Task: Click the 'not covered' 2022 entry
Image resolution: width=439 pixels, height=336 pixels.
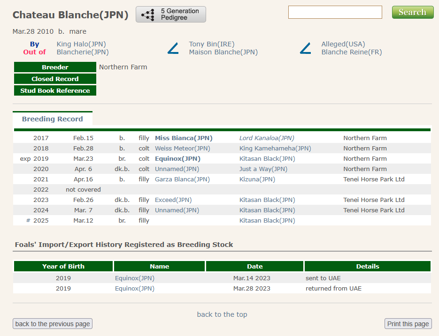Action: [83, 190]
